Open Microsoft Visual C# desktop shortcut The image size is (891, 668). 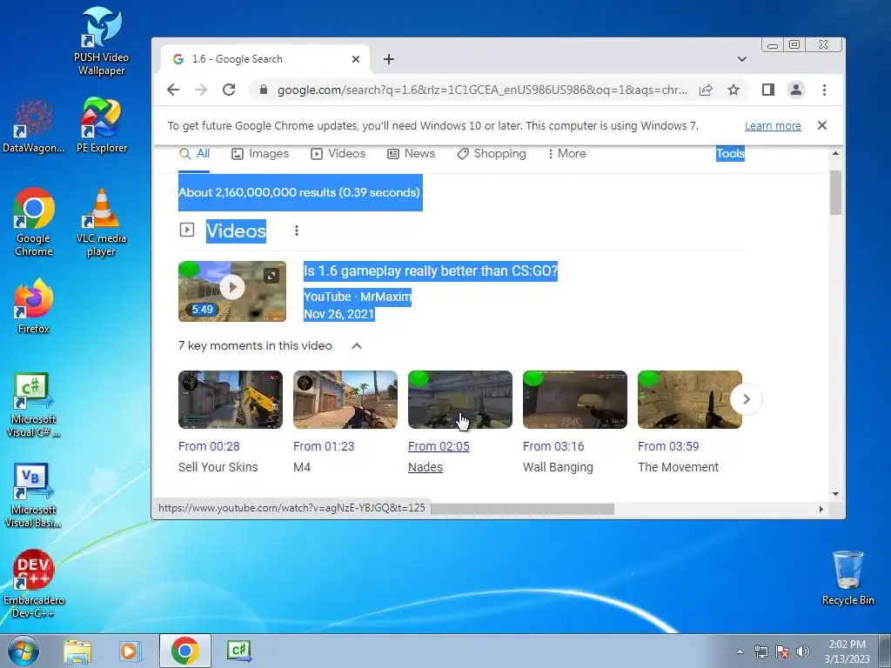33,404
